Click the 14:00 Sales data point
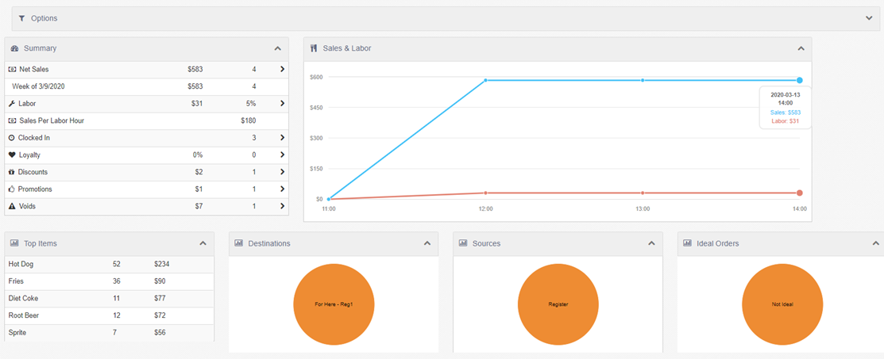884x359 pixels. click(800, 81)
